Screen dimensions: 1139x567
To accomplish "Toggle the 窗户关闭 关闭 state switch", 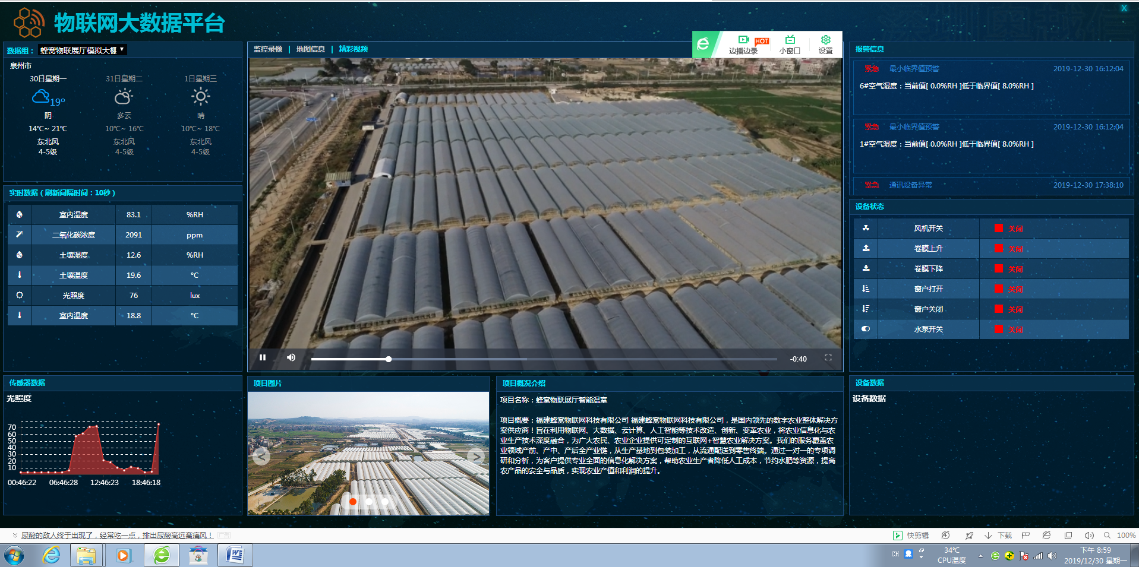I will pyautogui.click(x=1009, y=309).
